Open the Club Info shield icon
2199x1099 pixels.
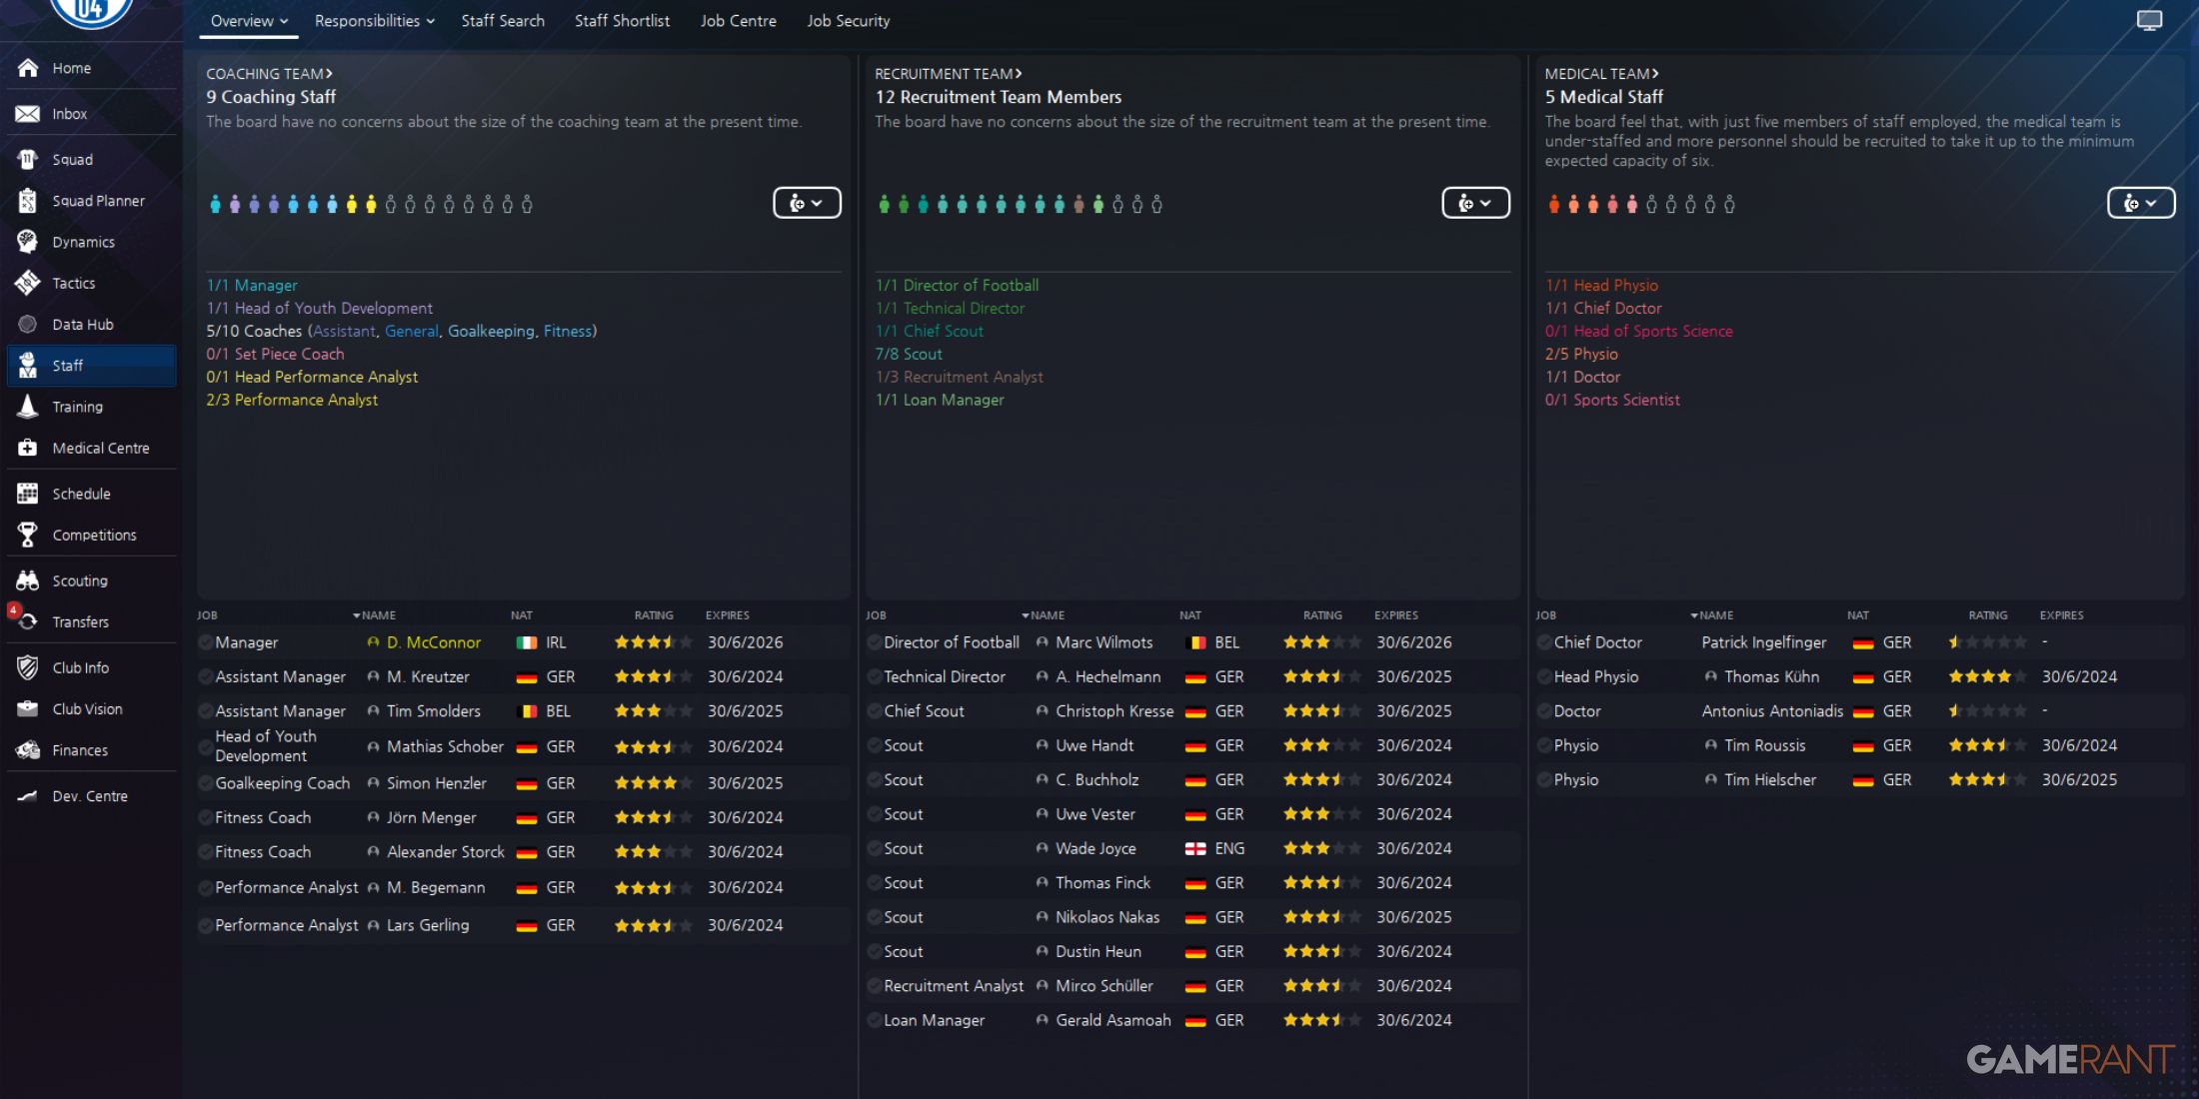28,667
